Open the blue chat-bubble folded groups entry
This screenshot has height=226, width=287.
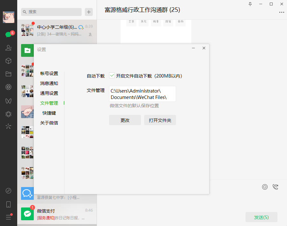click(x=27, y=193)
